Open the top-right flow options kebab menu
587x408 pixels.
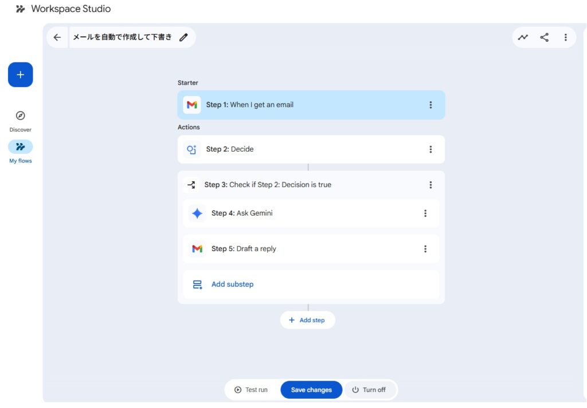(x=565, y=38)
